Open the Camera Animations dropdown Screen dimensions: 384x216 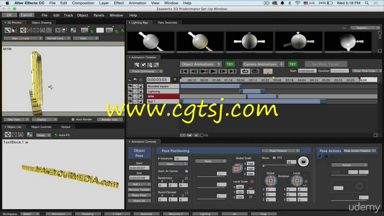(263, 64)
